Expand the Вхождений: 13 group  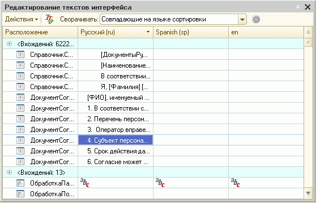tap(9, 173)
